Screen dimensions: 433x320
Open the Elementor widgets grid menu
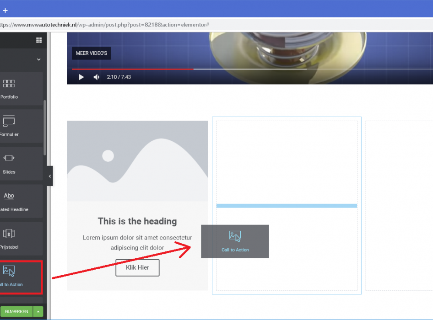pos(39,40)
